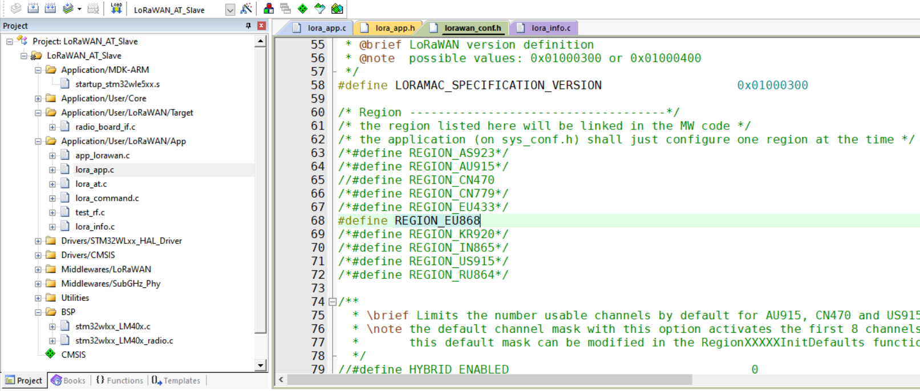Click the LoRaWAN_AT_Slave target folder icon
Screen dimensions: 920x391
(37, 55)
